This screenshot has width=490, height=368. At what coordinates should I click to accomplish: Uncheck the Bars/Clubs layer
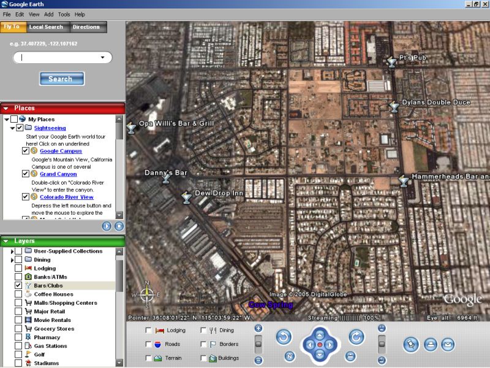[18, 286]
